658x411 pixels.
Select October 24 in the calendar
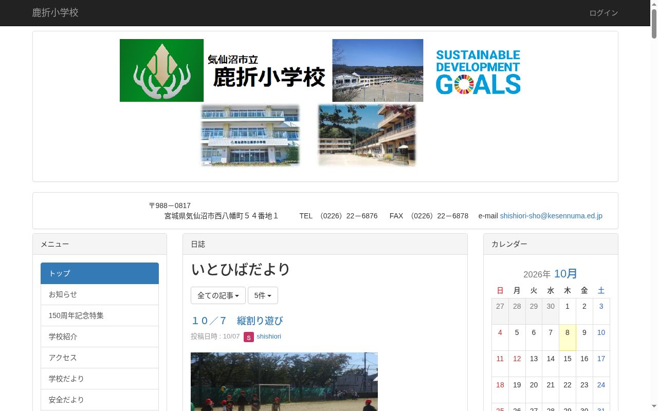pyautogui.click(x=601, y=390)
